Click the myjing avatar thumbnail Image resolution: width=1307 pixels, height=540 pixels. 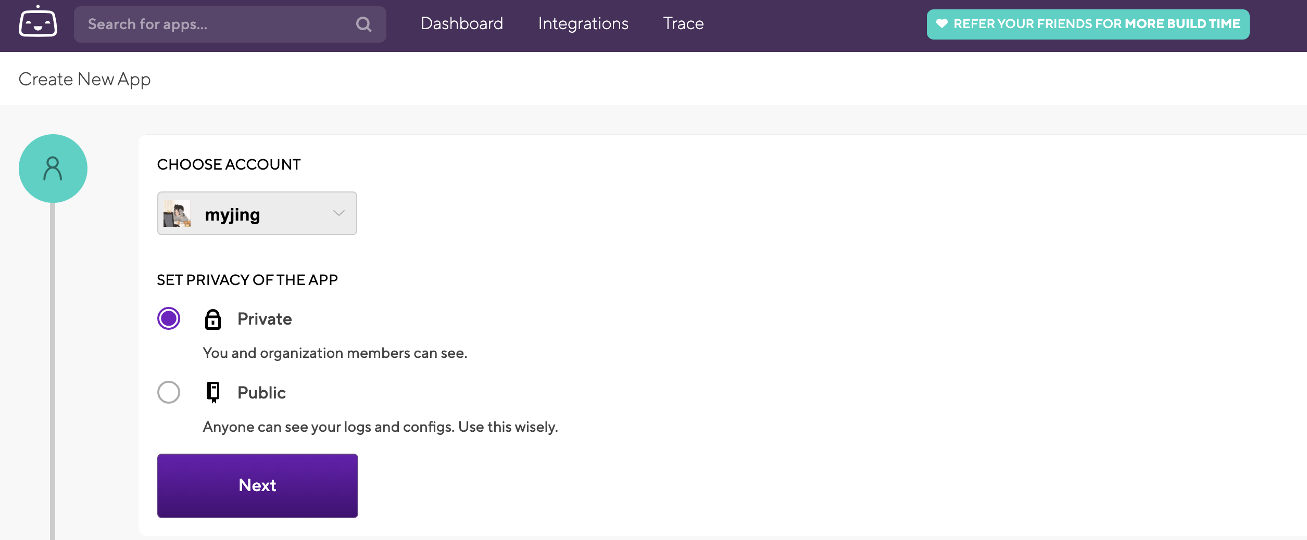(x=177, y=214)
